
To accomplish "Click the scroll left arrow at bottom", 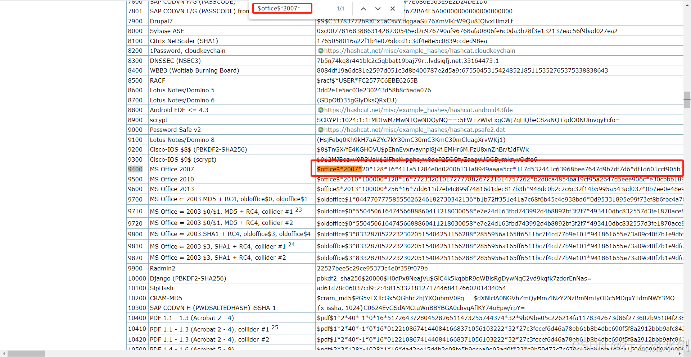I will point(3,353).
